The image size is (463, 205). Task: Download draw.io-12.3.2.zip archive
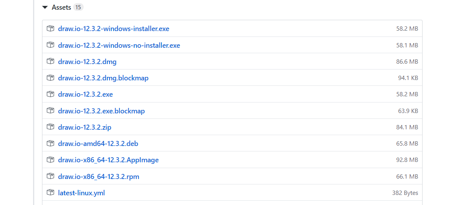85,127
